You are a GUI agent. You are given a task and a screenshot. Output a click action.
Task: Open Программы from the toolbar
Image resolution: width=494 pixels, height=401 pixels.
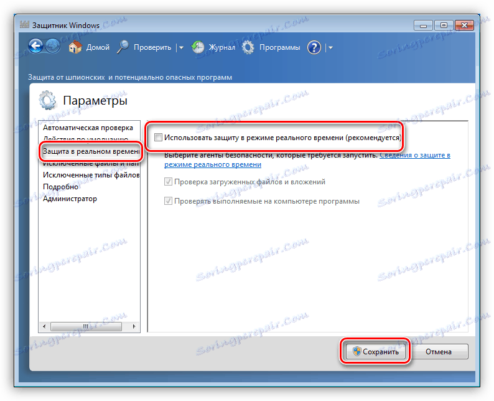(280, 47)
